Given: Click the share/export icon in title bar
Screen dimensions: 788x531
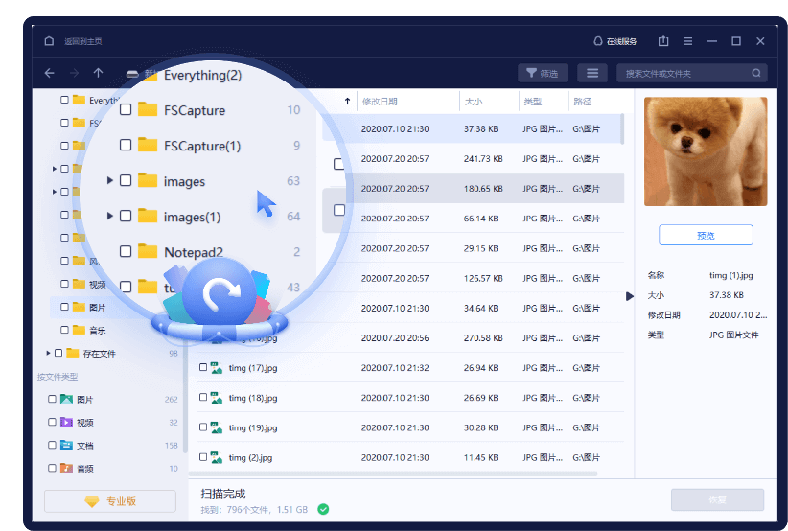Looking at the screenshot, I should [663, 41].
